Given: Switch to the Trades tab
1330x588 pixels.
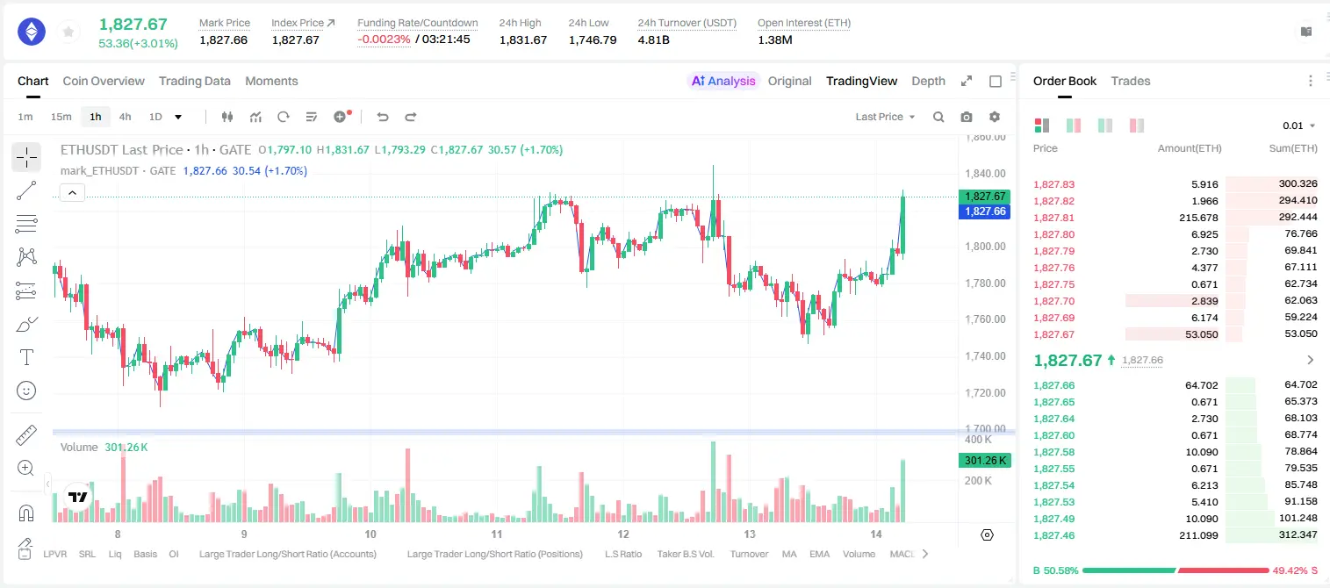Looking at the screenshot, I should (1131, 81).
